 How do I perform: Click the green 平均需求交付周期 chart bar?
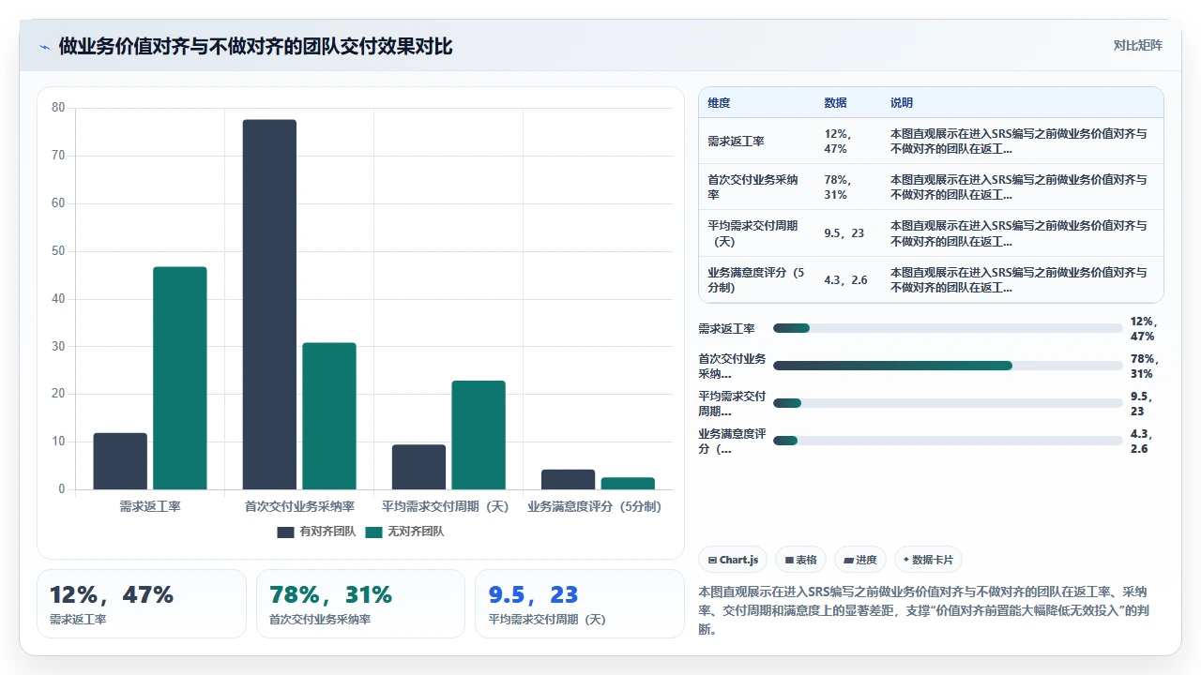pyautogui.click(x=479, y=435)
